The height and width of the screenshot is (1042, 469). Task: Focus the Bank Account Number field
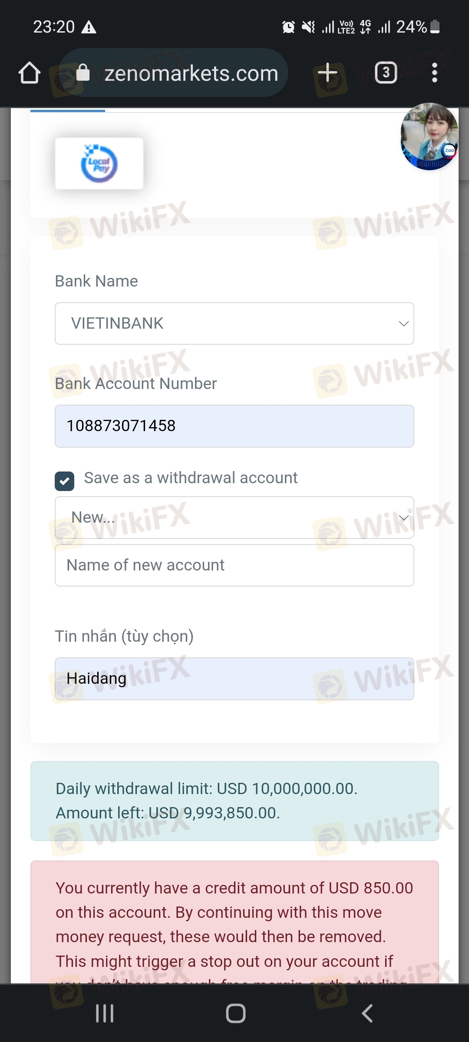point(234,426)
